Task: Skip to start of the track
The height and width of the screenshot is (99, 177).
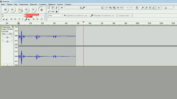Action: click(27, 10)
